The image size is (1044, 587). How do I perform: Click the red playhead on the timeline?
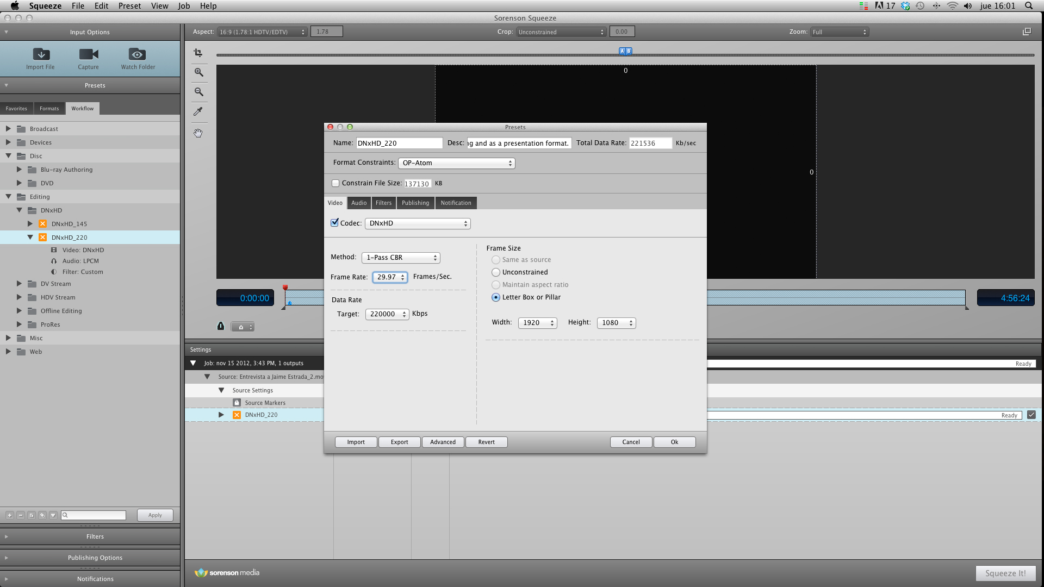285,288
